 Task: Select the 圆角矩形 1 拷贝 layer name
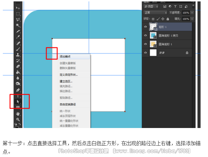point(168,36)
